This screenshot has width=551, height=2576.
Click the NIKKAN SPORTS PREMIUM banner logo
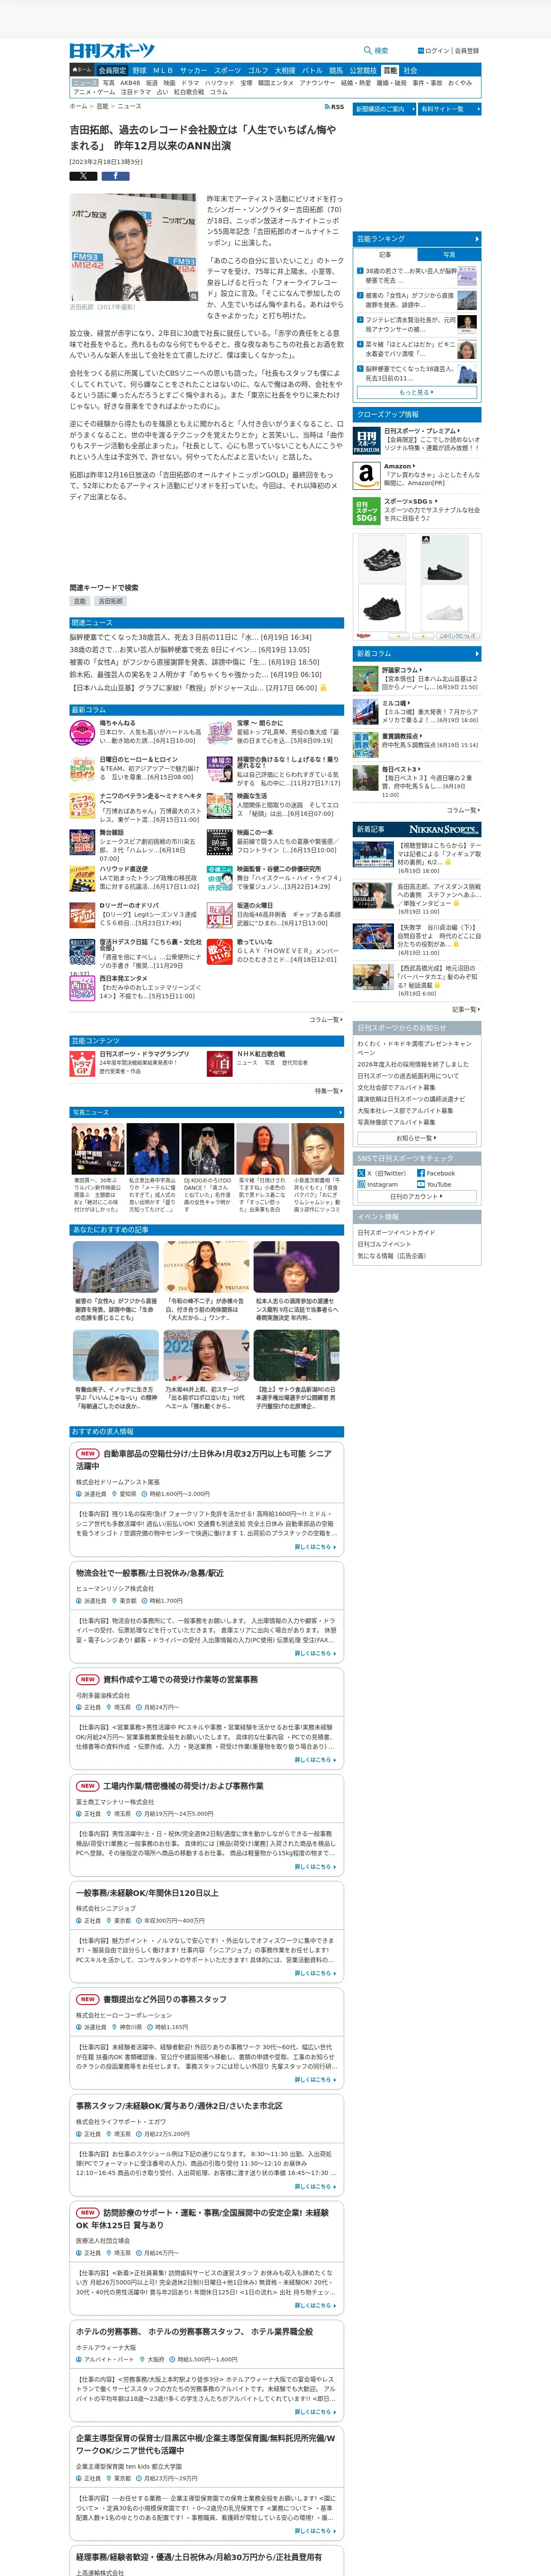pos(444,829)
